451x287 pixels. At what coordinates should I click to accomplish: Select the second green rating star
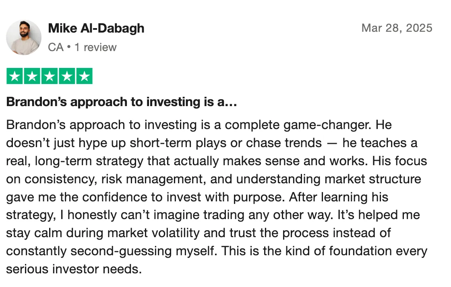tap(32, 76)
